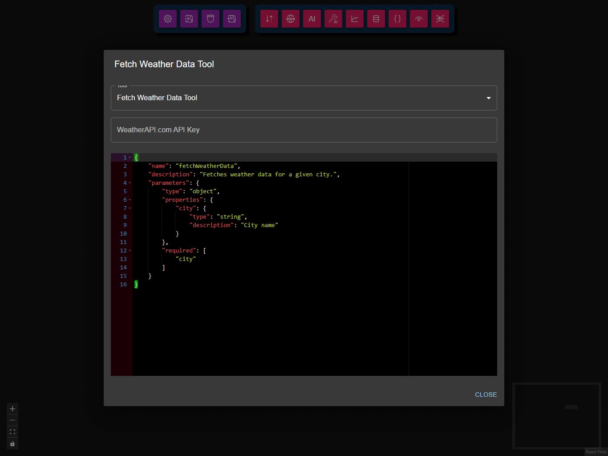Click the "object" value on line 5

pos(203,191)
